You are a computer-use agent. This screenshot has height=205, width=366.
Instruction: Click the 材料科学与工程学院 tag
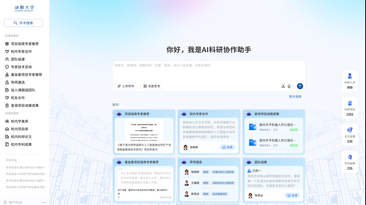[223, 183]
